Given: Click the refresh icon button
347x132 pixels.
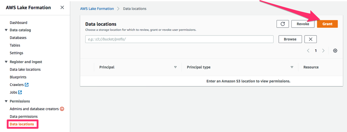Looking at the screenshot, I should 283,24.
